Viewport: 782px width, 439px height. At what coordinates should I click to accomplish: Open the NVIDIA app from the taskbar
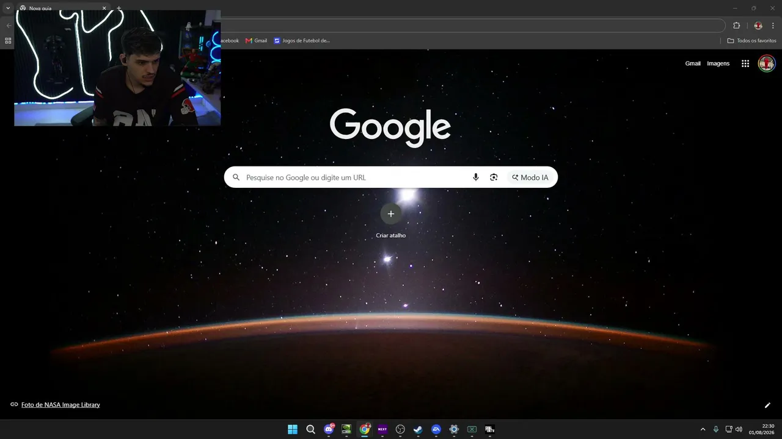[346, 429]
